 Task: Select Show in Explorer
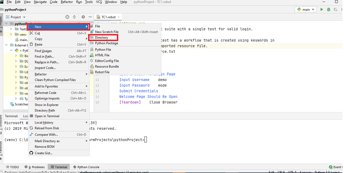(58, 105)
